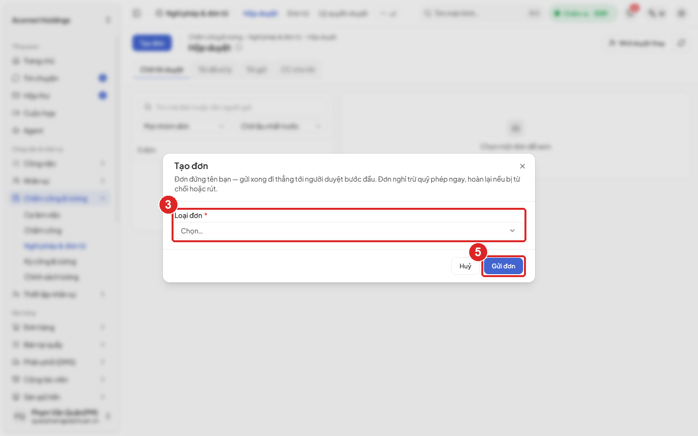Image resolution: width=698 pixels, height=436 pixels.
Task: Switch to the Hộp duyệt top tab
Action: [x=260, y=14]
